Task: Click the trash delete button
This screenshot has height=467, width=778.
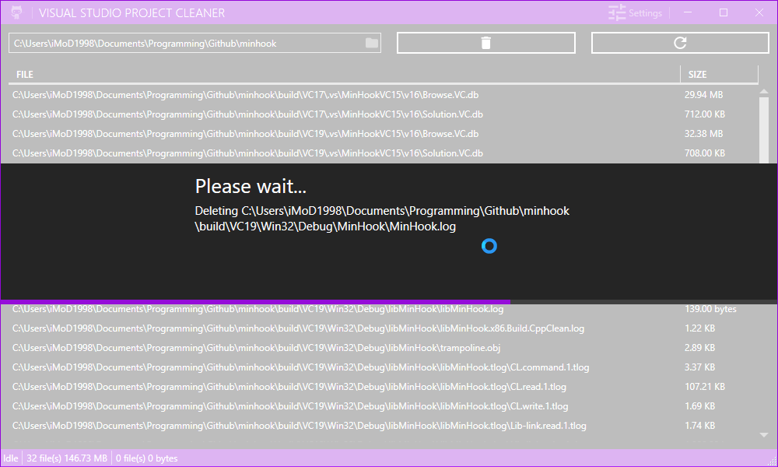Action: pyautogui.click(x=485, y=43)
